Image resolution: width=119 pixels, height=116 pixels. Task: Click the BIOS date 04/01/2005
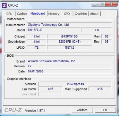(x=69, y=71)
